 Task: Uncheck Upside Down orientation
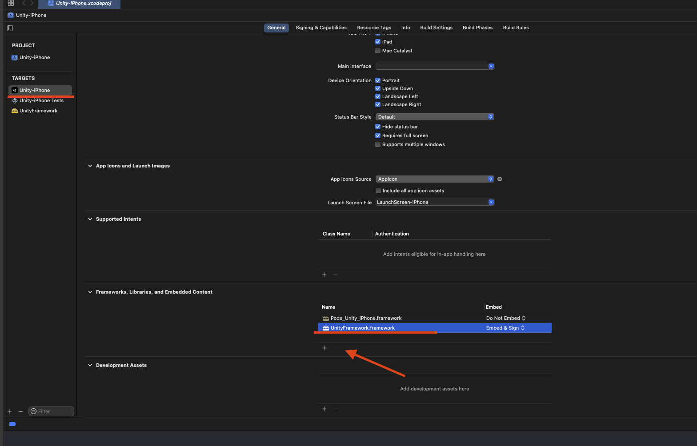[x=378, y=88]
